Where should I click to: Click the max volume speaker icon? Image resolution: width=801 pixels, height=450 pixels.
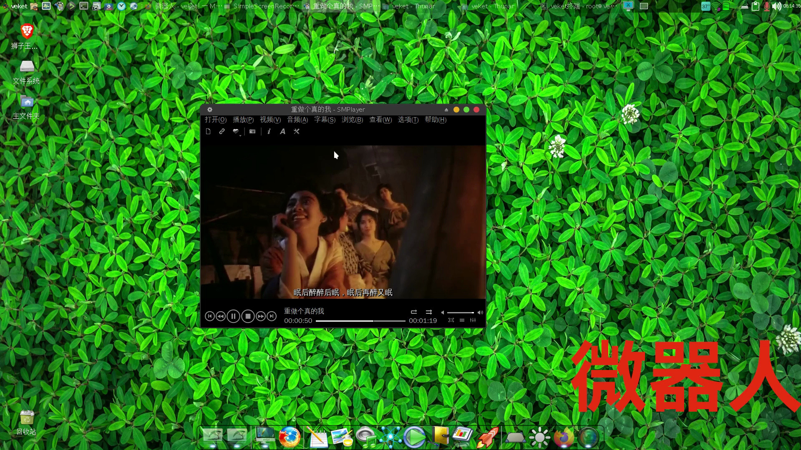[x=480, y=312]
